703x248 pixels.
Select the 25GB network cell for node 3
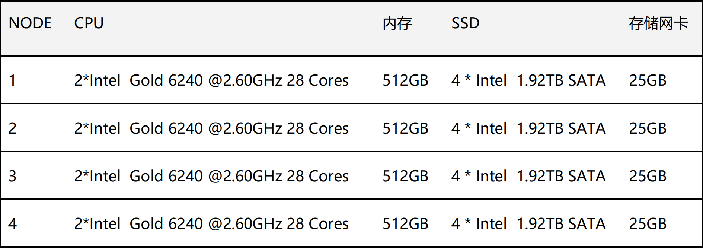[648, 176]
